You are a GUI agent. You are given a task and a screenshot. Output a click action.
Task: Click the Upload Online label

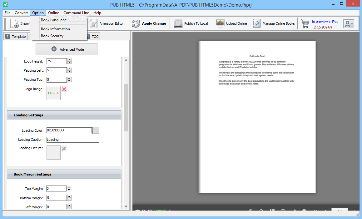236,23
